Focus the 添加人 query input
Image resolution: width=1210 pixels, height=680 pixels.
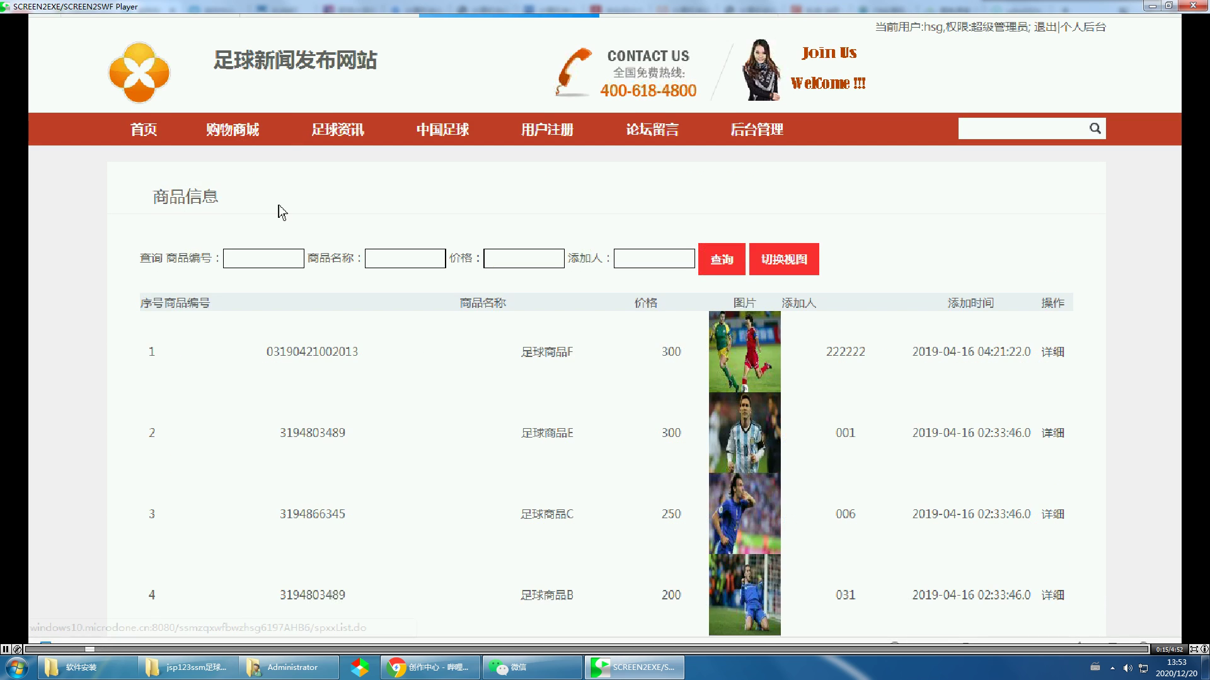pyautogui.click(x=654, y=259)
